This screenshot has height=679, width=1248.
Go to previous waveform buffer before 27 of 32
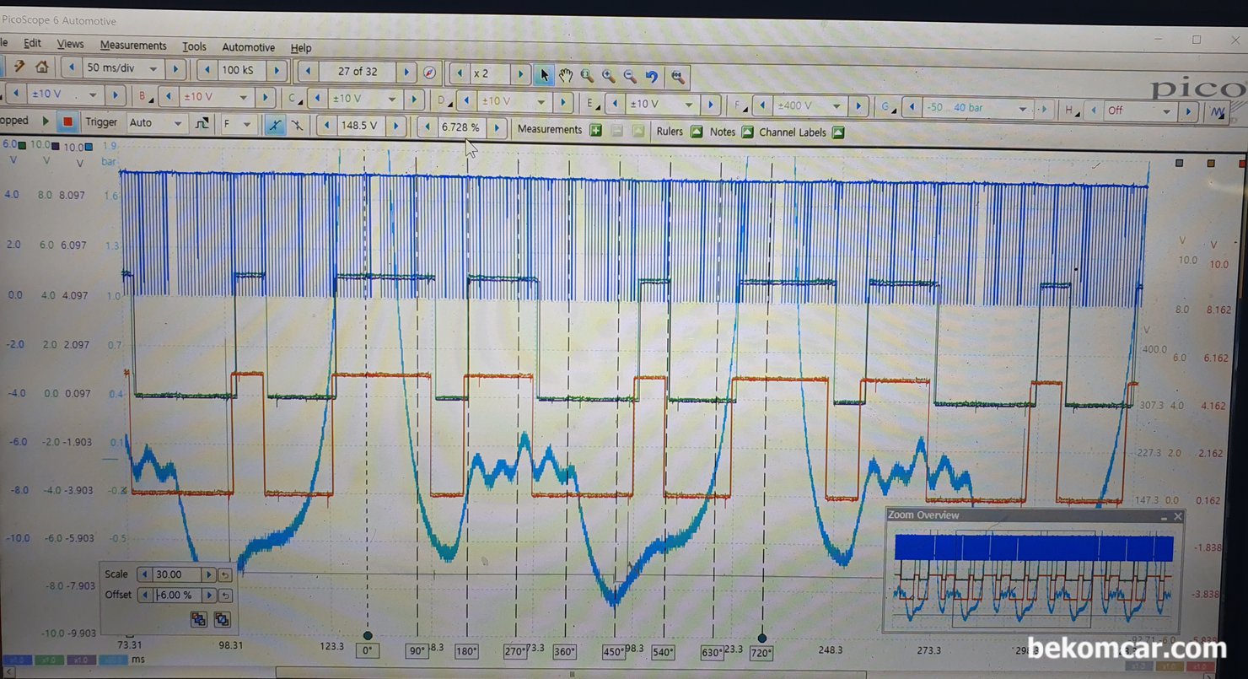[308, 71]
